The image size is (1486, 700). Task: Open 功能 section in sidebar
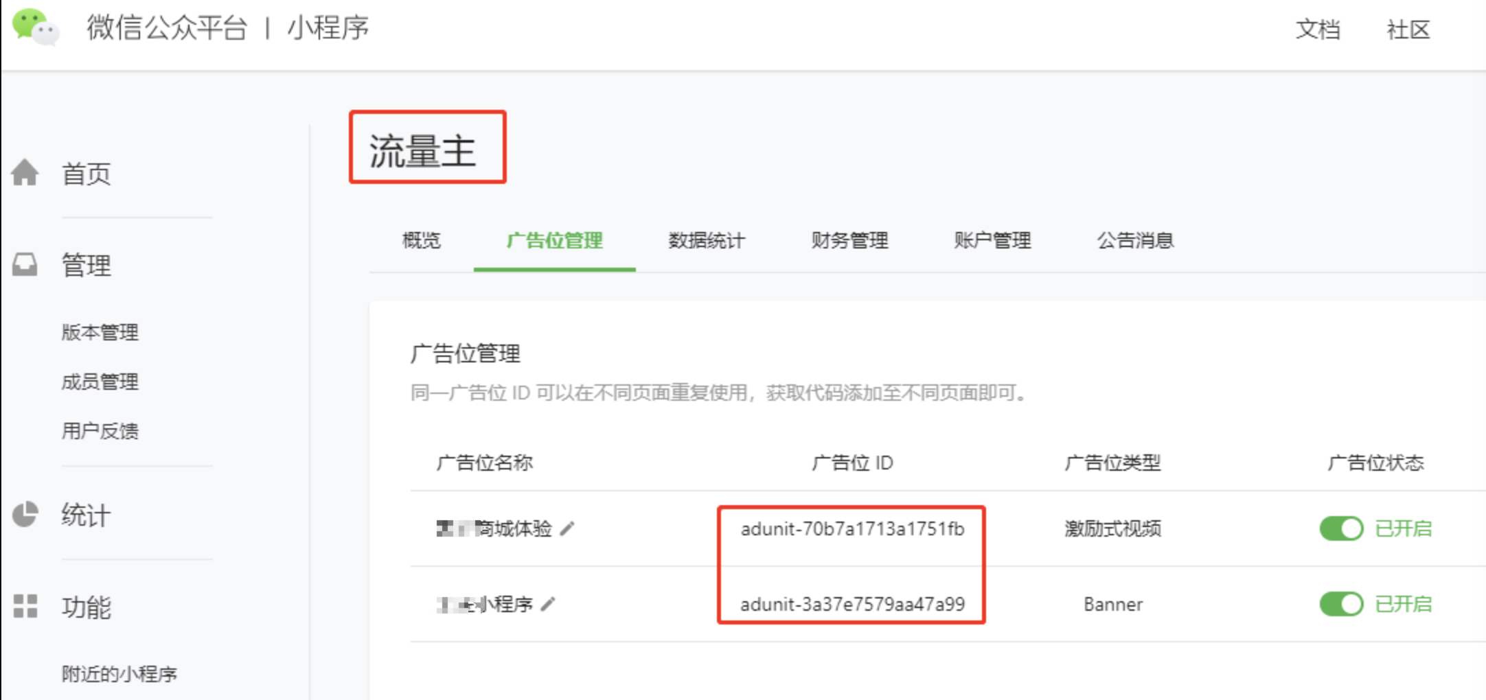87,607
